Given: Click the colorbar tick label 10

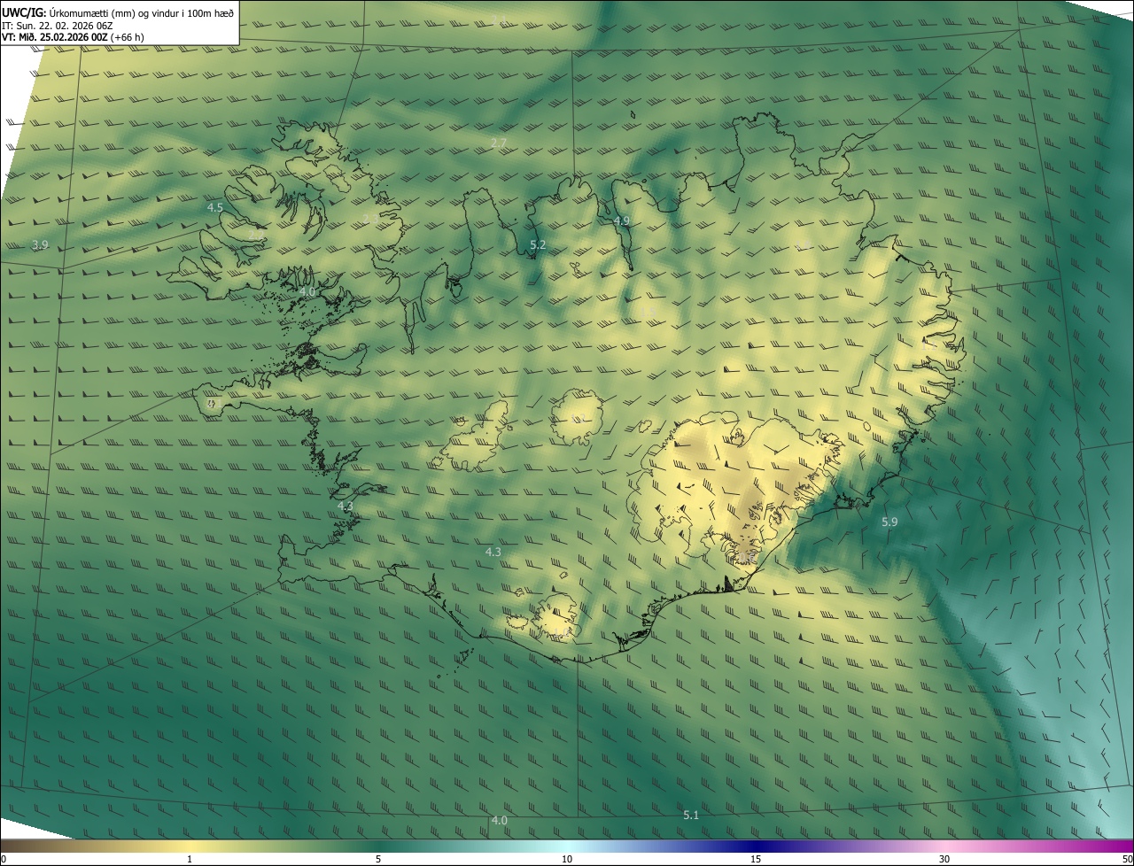Looking at the screenshot, I should (567, 860).
